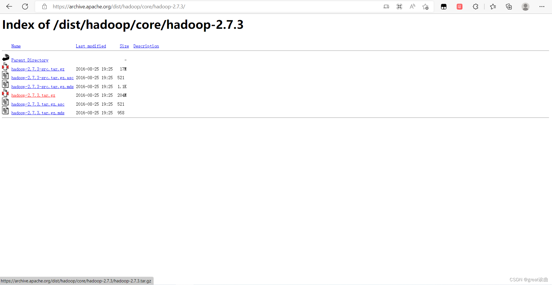552x285 pixels.
Task: Download hadoop-2.7.3.tar.gz binary
Action: 33,95
